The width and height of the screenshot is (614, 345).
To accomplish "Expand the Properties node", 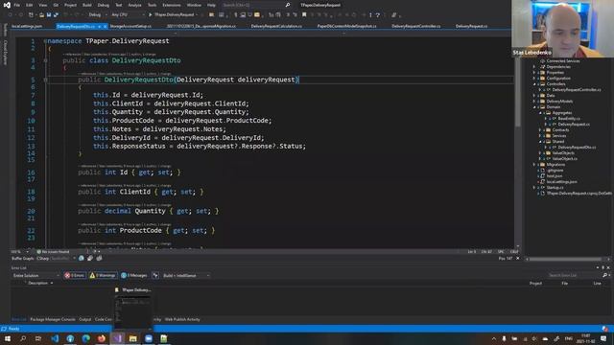I will point(534,73).
